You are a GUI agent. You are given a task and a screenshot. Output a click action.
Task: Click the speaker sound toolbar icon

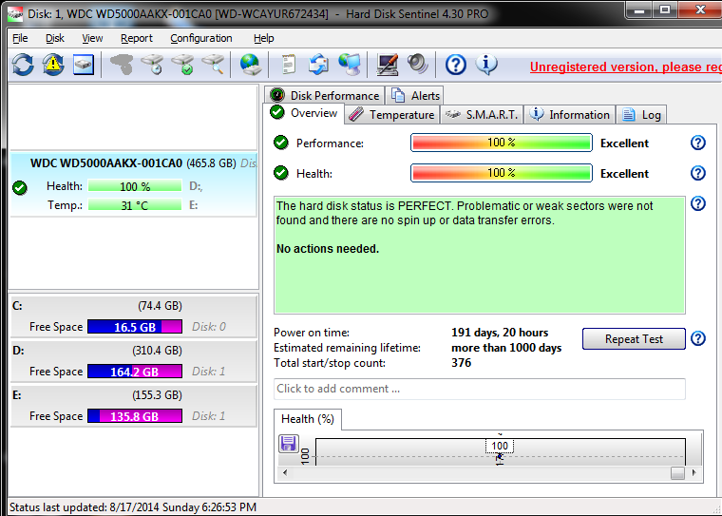pyautogui.click(x=418, y=65)
